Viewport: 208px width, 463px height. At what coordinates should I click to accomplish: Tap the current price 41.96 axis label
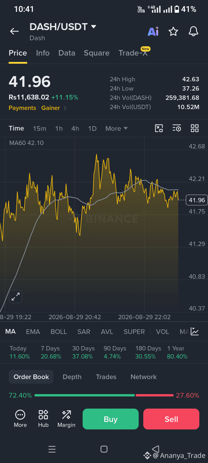[x=197, y=200]
